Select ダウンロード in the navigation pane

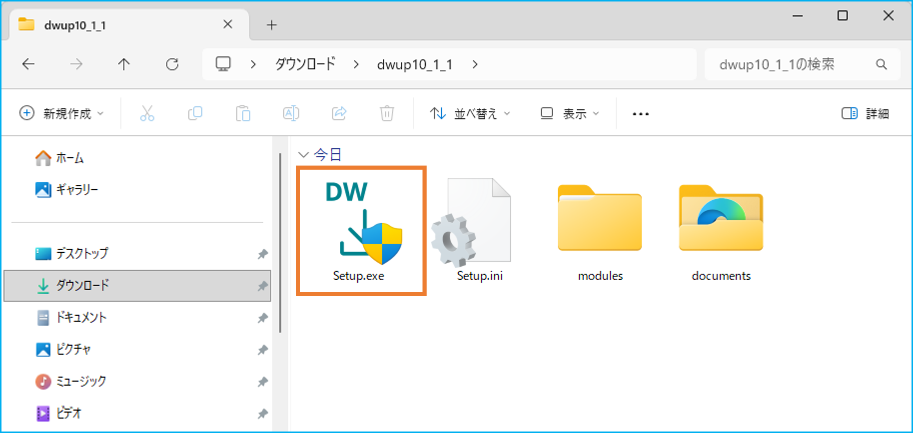click(x=137, y=286)
